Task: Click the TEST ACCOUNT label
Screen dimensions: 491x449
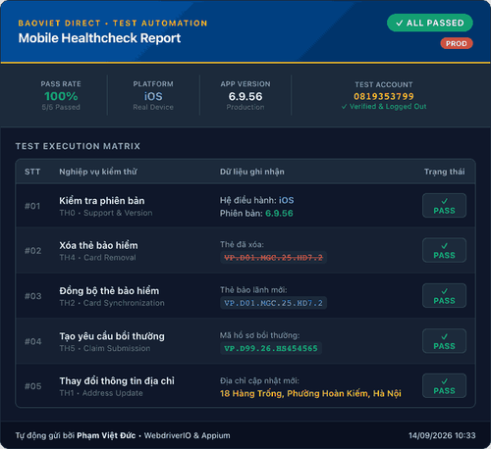Action: (x=384, y=85)
